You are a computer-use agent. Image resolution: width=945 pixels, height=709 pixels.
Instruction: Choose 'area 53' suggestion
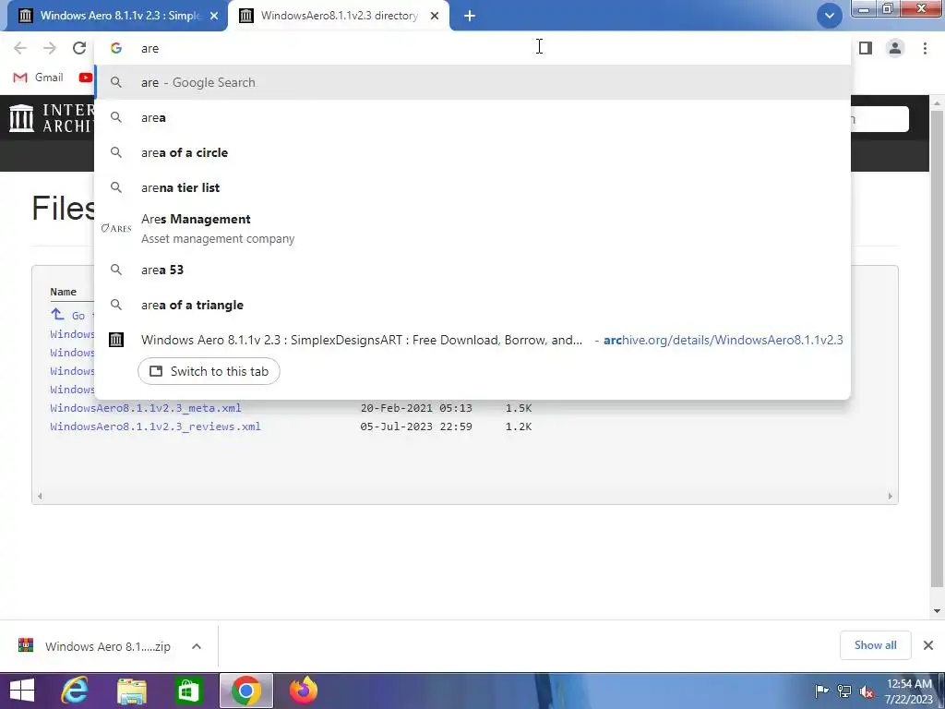pyautogui.click(x=473, y=270)
